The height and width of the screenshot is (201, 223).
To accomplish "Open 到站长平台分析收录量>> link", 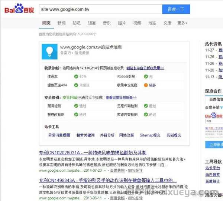I will [x=145, y=68].
